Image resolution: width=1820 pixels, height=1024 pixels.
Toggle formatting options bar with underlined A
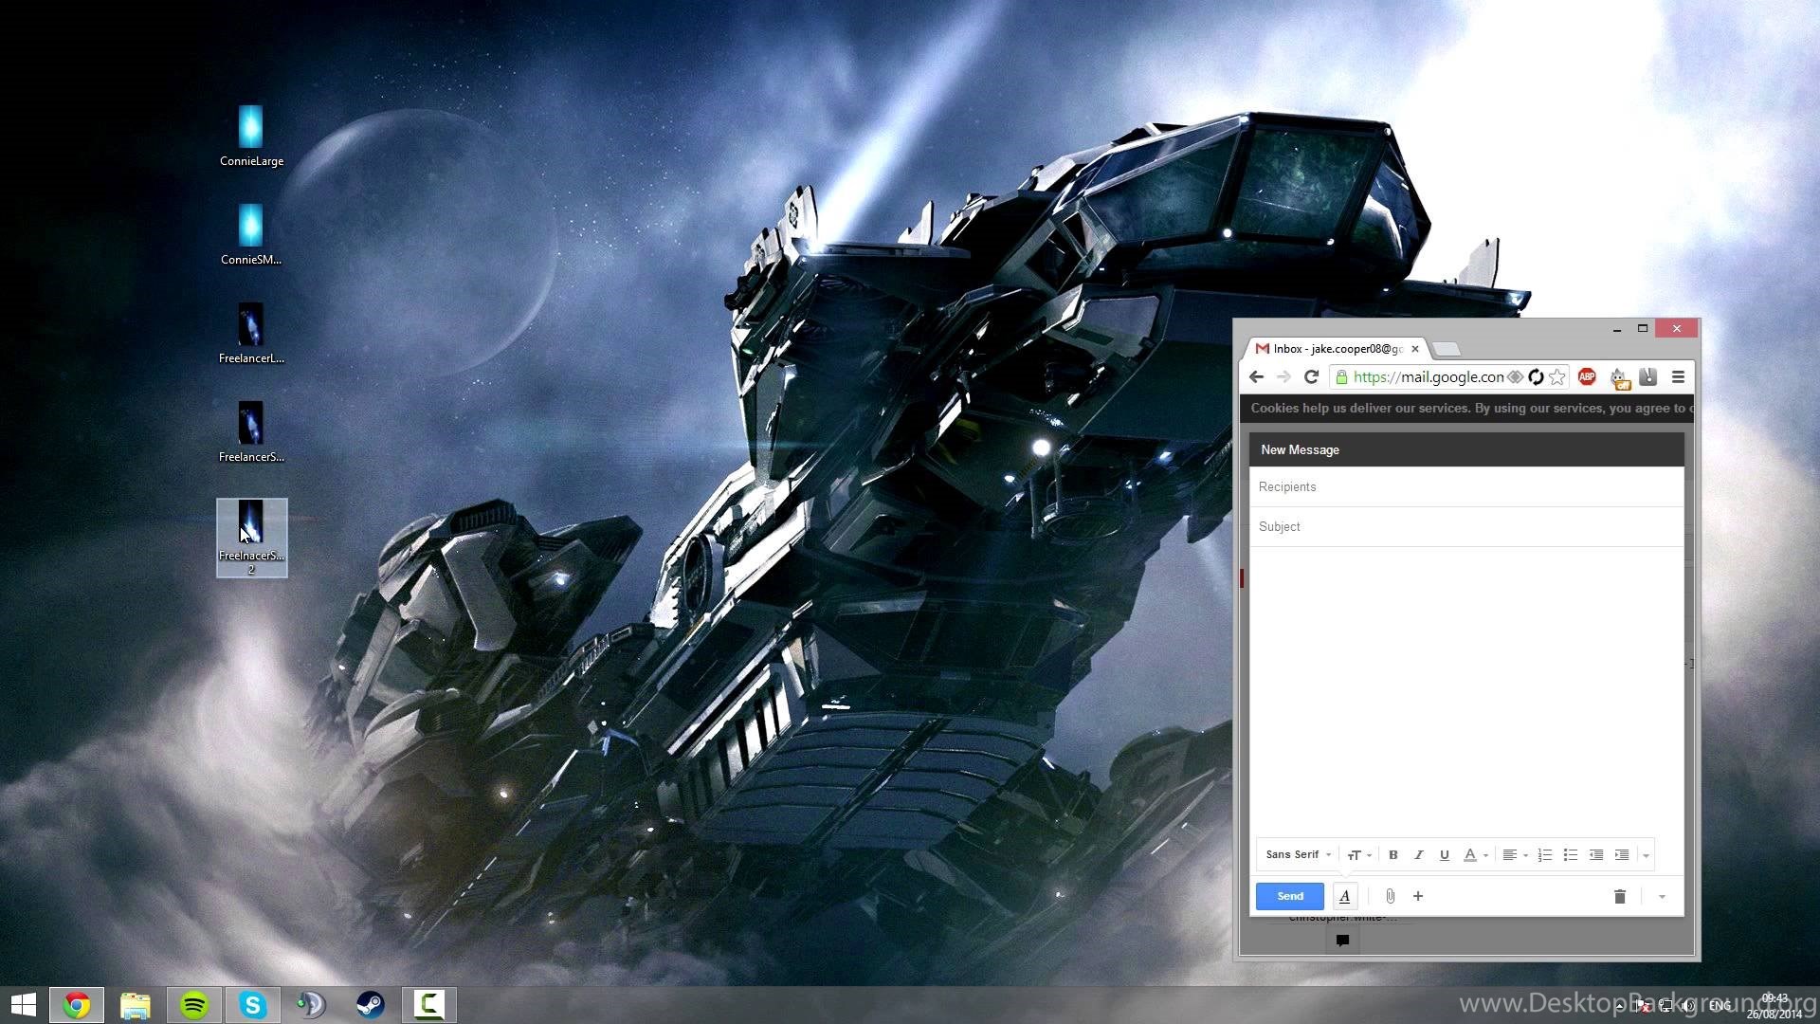pos(1344,896)
